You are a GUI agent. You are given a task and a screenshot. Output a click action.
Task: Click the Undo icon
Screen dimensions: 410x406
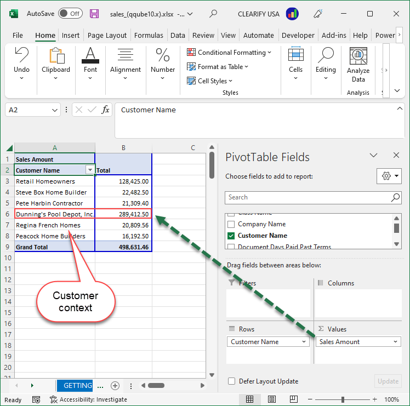[x=22, y=54]
